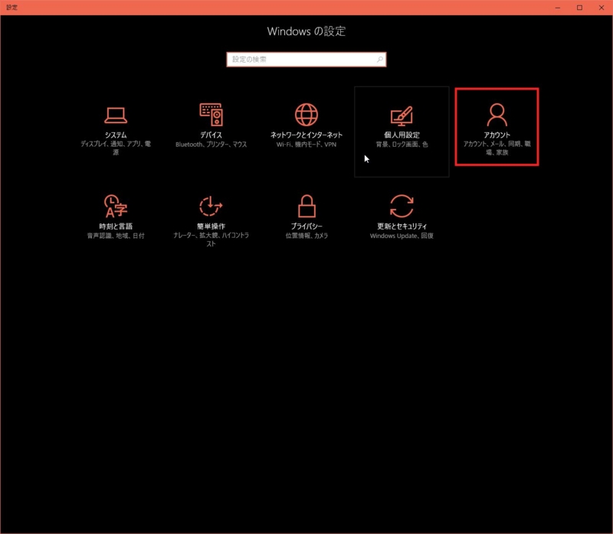The height and width of the screenshot is (534, 613).
Task: Click the ネットワークとインターネット title label
Action: click(x=306, y=135)
